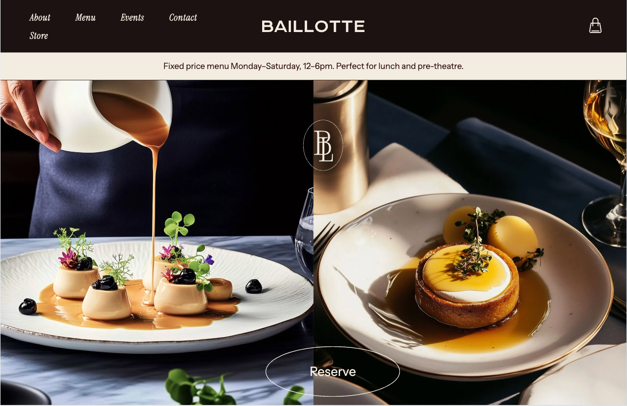Image resolution: width=627 pixels, height=406 pixels.
Task: Click the wine glass in right photo
Action: 604,163
